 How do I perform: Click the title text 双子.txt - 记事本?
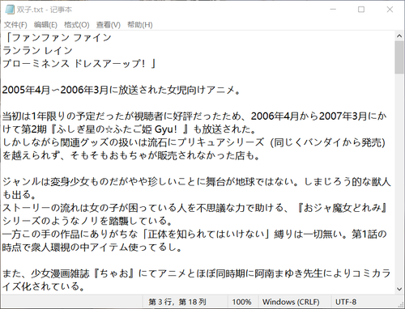[x=45, y=10]
